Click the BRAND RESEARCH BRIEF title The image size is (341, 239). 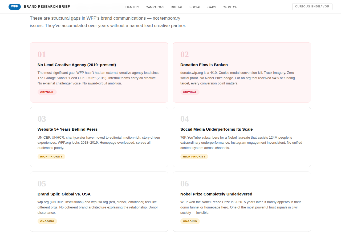pyautogui.click(x=47, y=7)
